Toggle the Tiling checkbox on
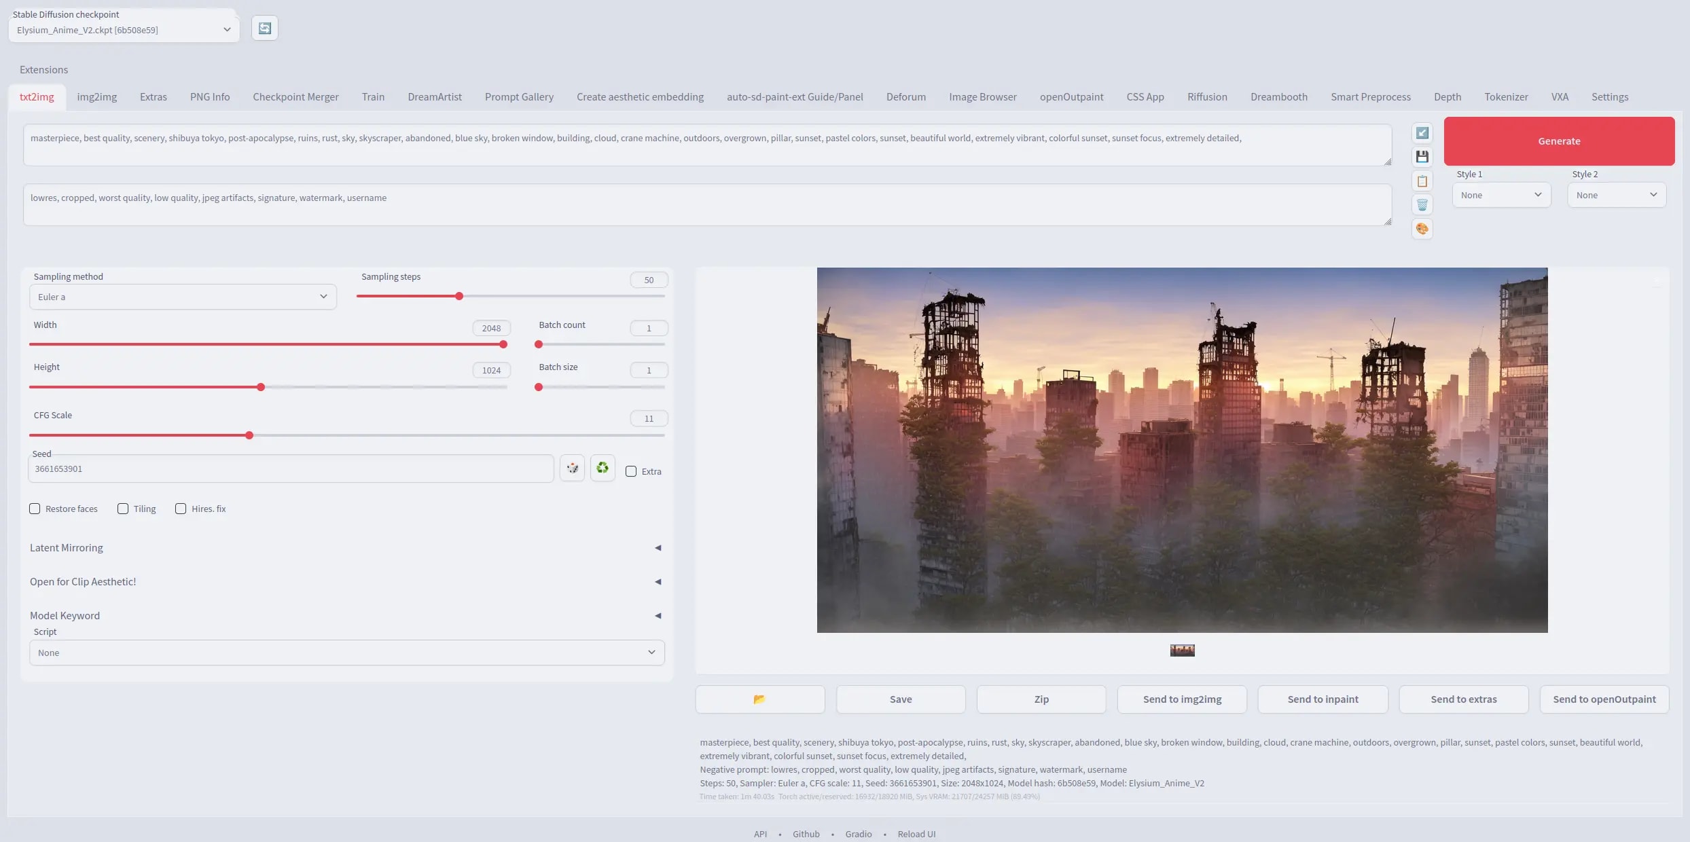1690x842 pixels. [x=122, y=509]
